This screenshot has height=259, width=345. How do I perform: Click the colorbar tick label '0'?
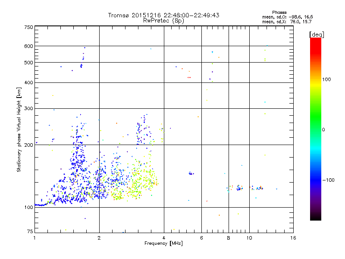coord(323,130)
